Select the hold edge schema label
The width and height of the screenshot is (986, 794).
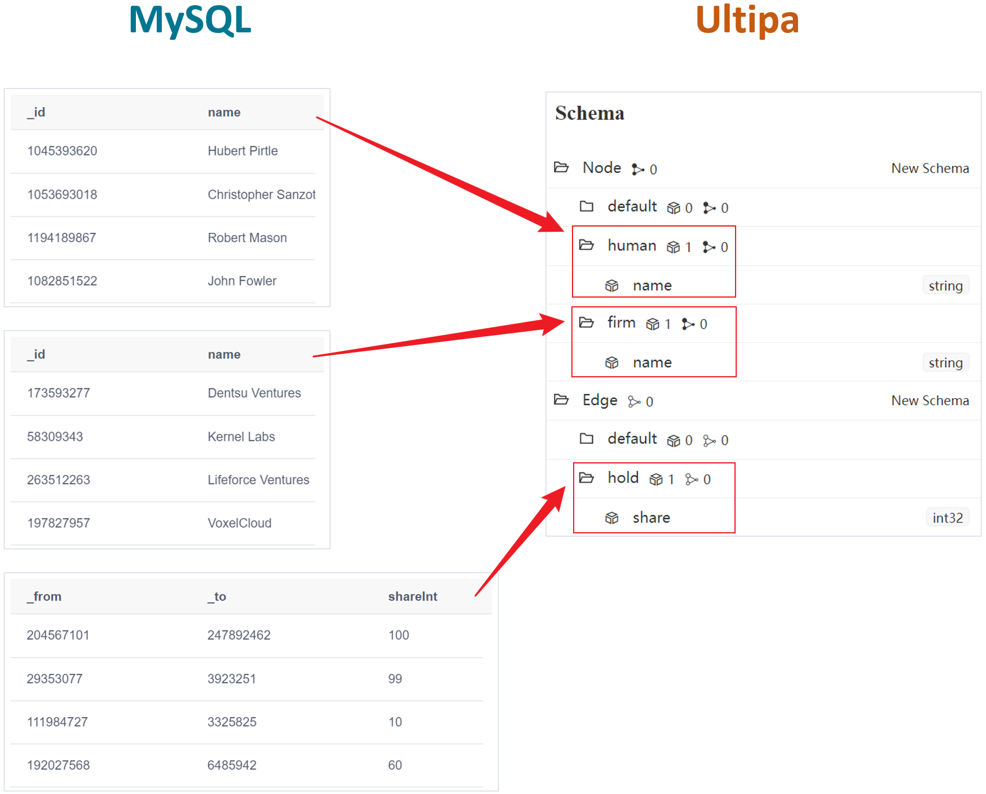[623, 477]
